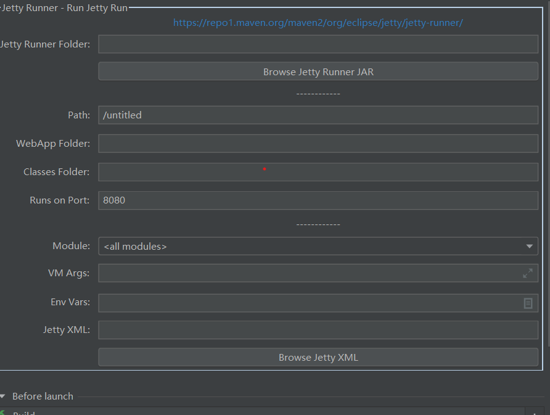Screen dimensions: 550x415
Task: Open the Env Vars editor list icon
Action: pos(528,303)
